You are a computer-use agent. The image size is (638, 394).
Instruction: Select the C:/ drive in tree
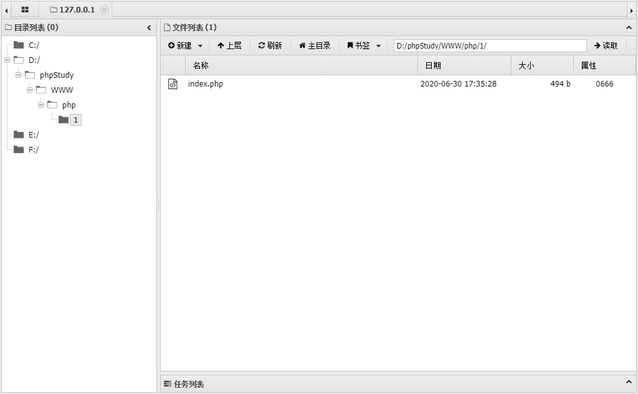[x=34, y=45]
